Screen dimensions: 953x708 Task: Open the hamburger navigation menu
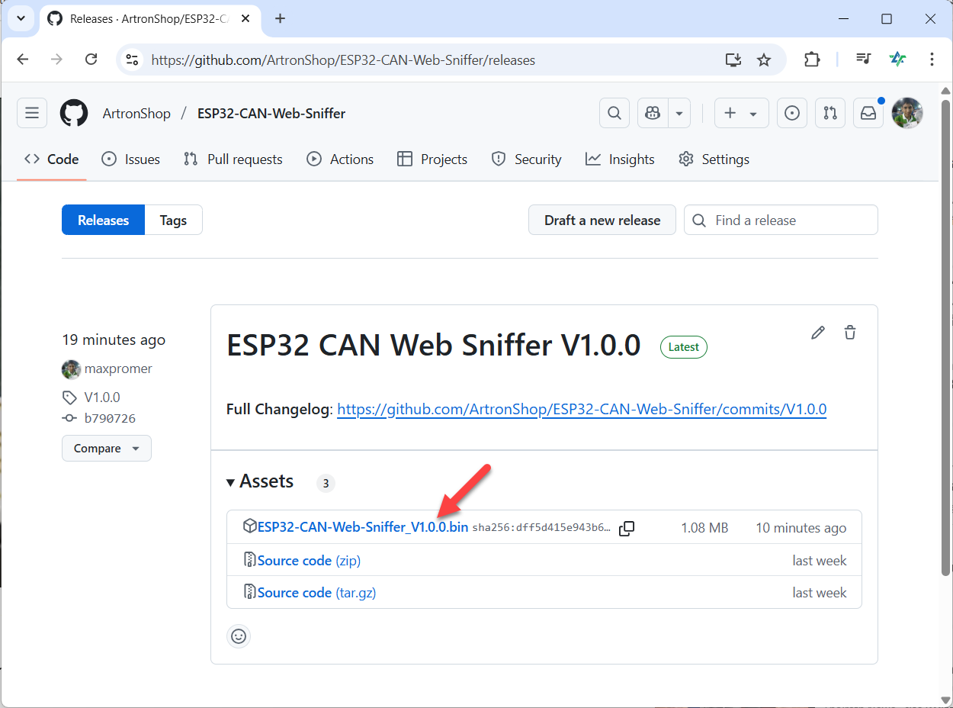coord(32,113)
